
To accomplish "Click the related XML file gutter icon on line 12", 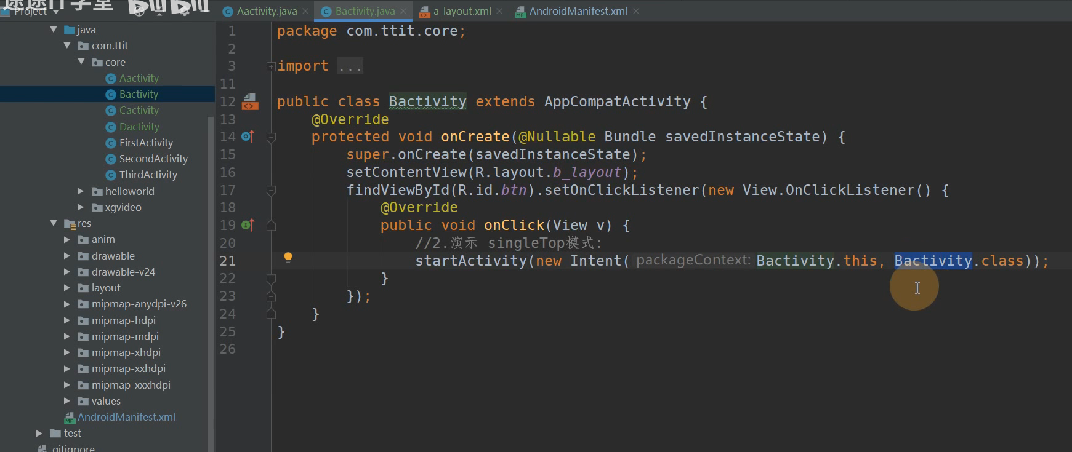I will click(x=249, y=101).
